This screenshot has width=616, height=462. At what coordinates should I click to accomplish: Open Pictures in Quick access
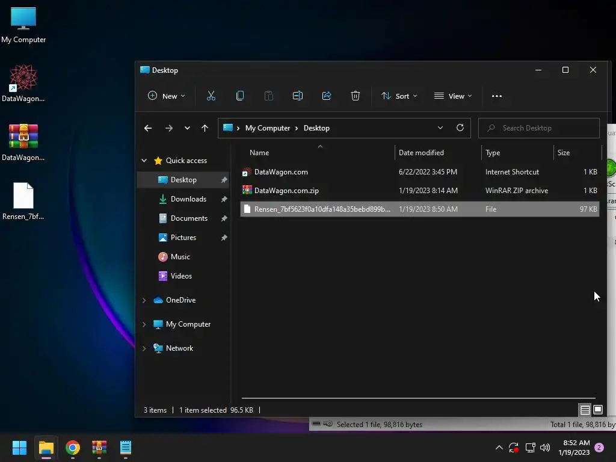pyautogui.click(x=183, y=237)
